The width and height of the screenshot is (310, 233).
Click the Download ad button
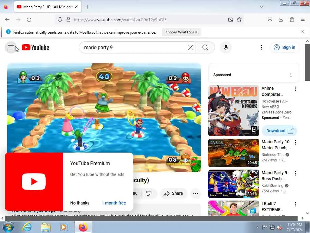tap(279, 131)
